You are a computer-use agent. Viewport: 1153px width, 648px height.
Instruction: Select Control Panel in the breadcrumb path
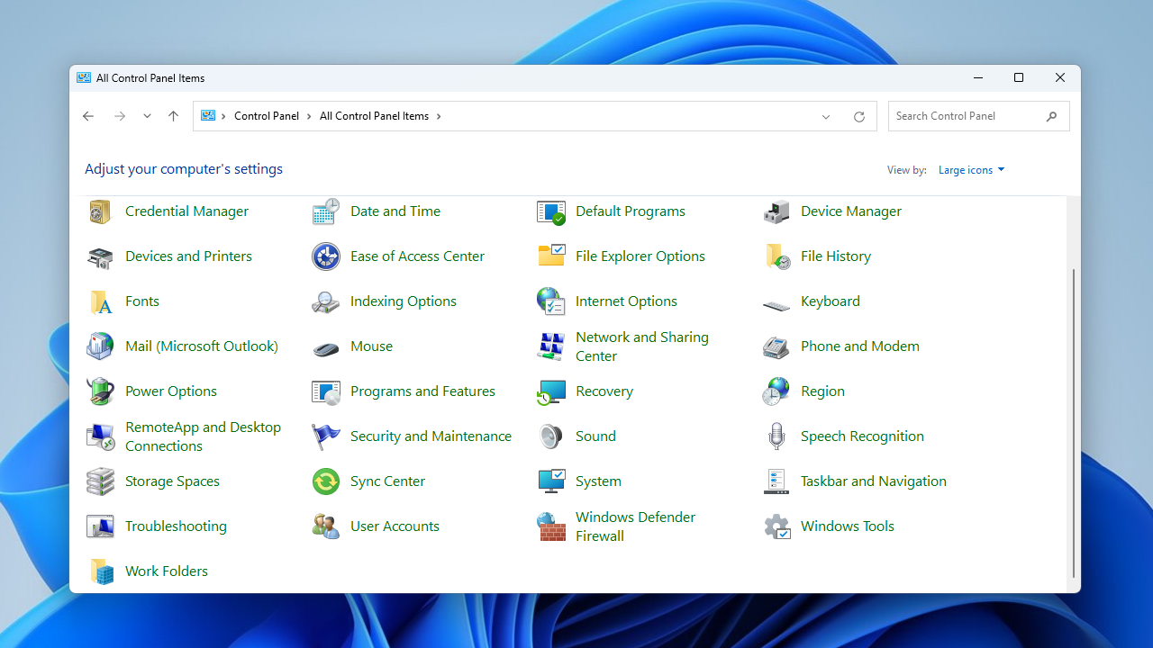266,116
